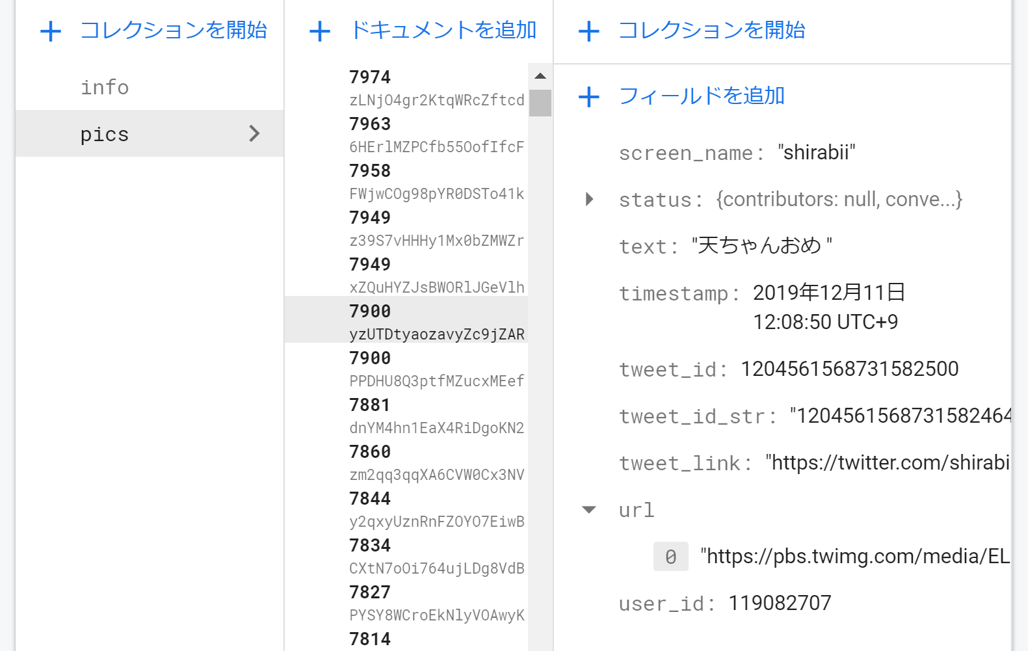1028x651 pixels.
Task: Open document 6HErlMZPCfb55OofIfcF with 7963
Action: 406,135
